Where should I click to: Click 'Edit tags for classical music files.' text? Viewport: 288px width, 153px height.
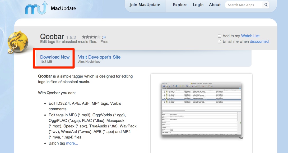(69, 42)
